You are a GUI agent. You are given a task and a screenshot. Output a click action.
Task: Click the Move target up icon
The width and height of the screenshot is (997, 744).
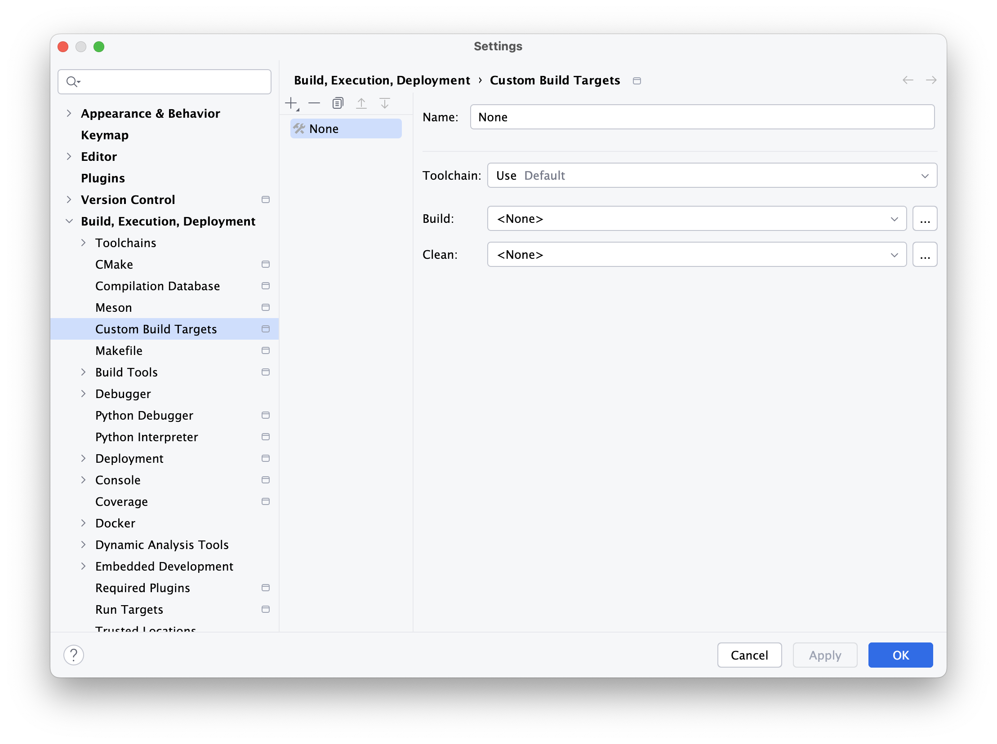click(x=361, y=103)
